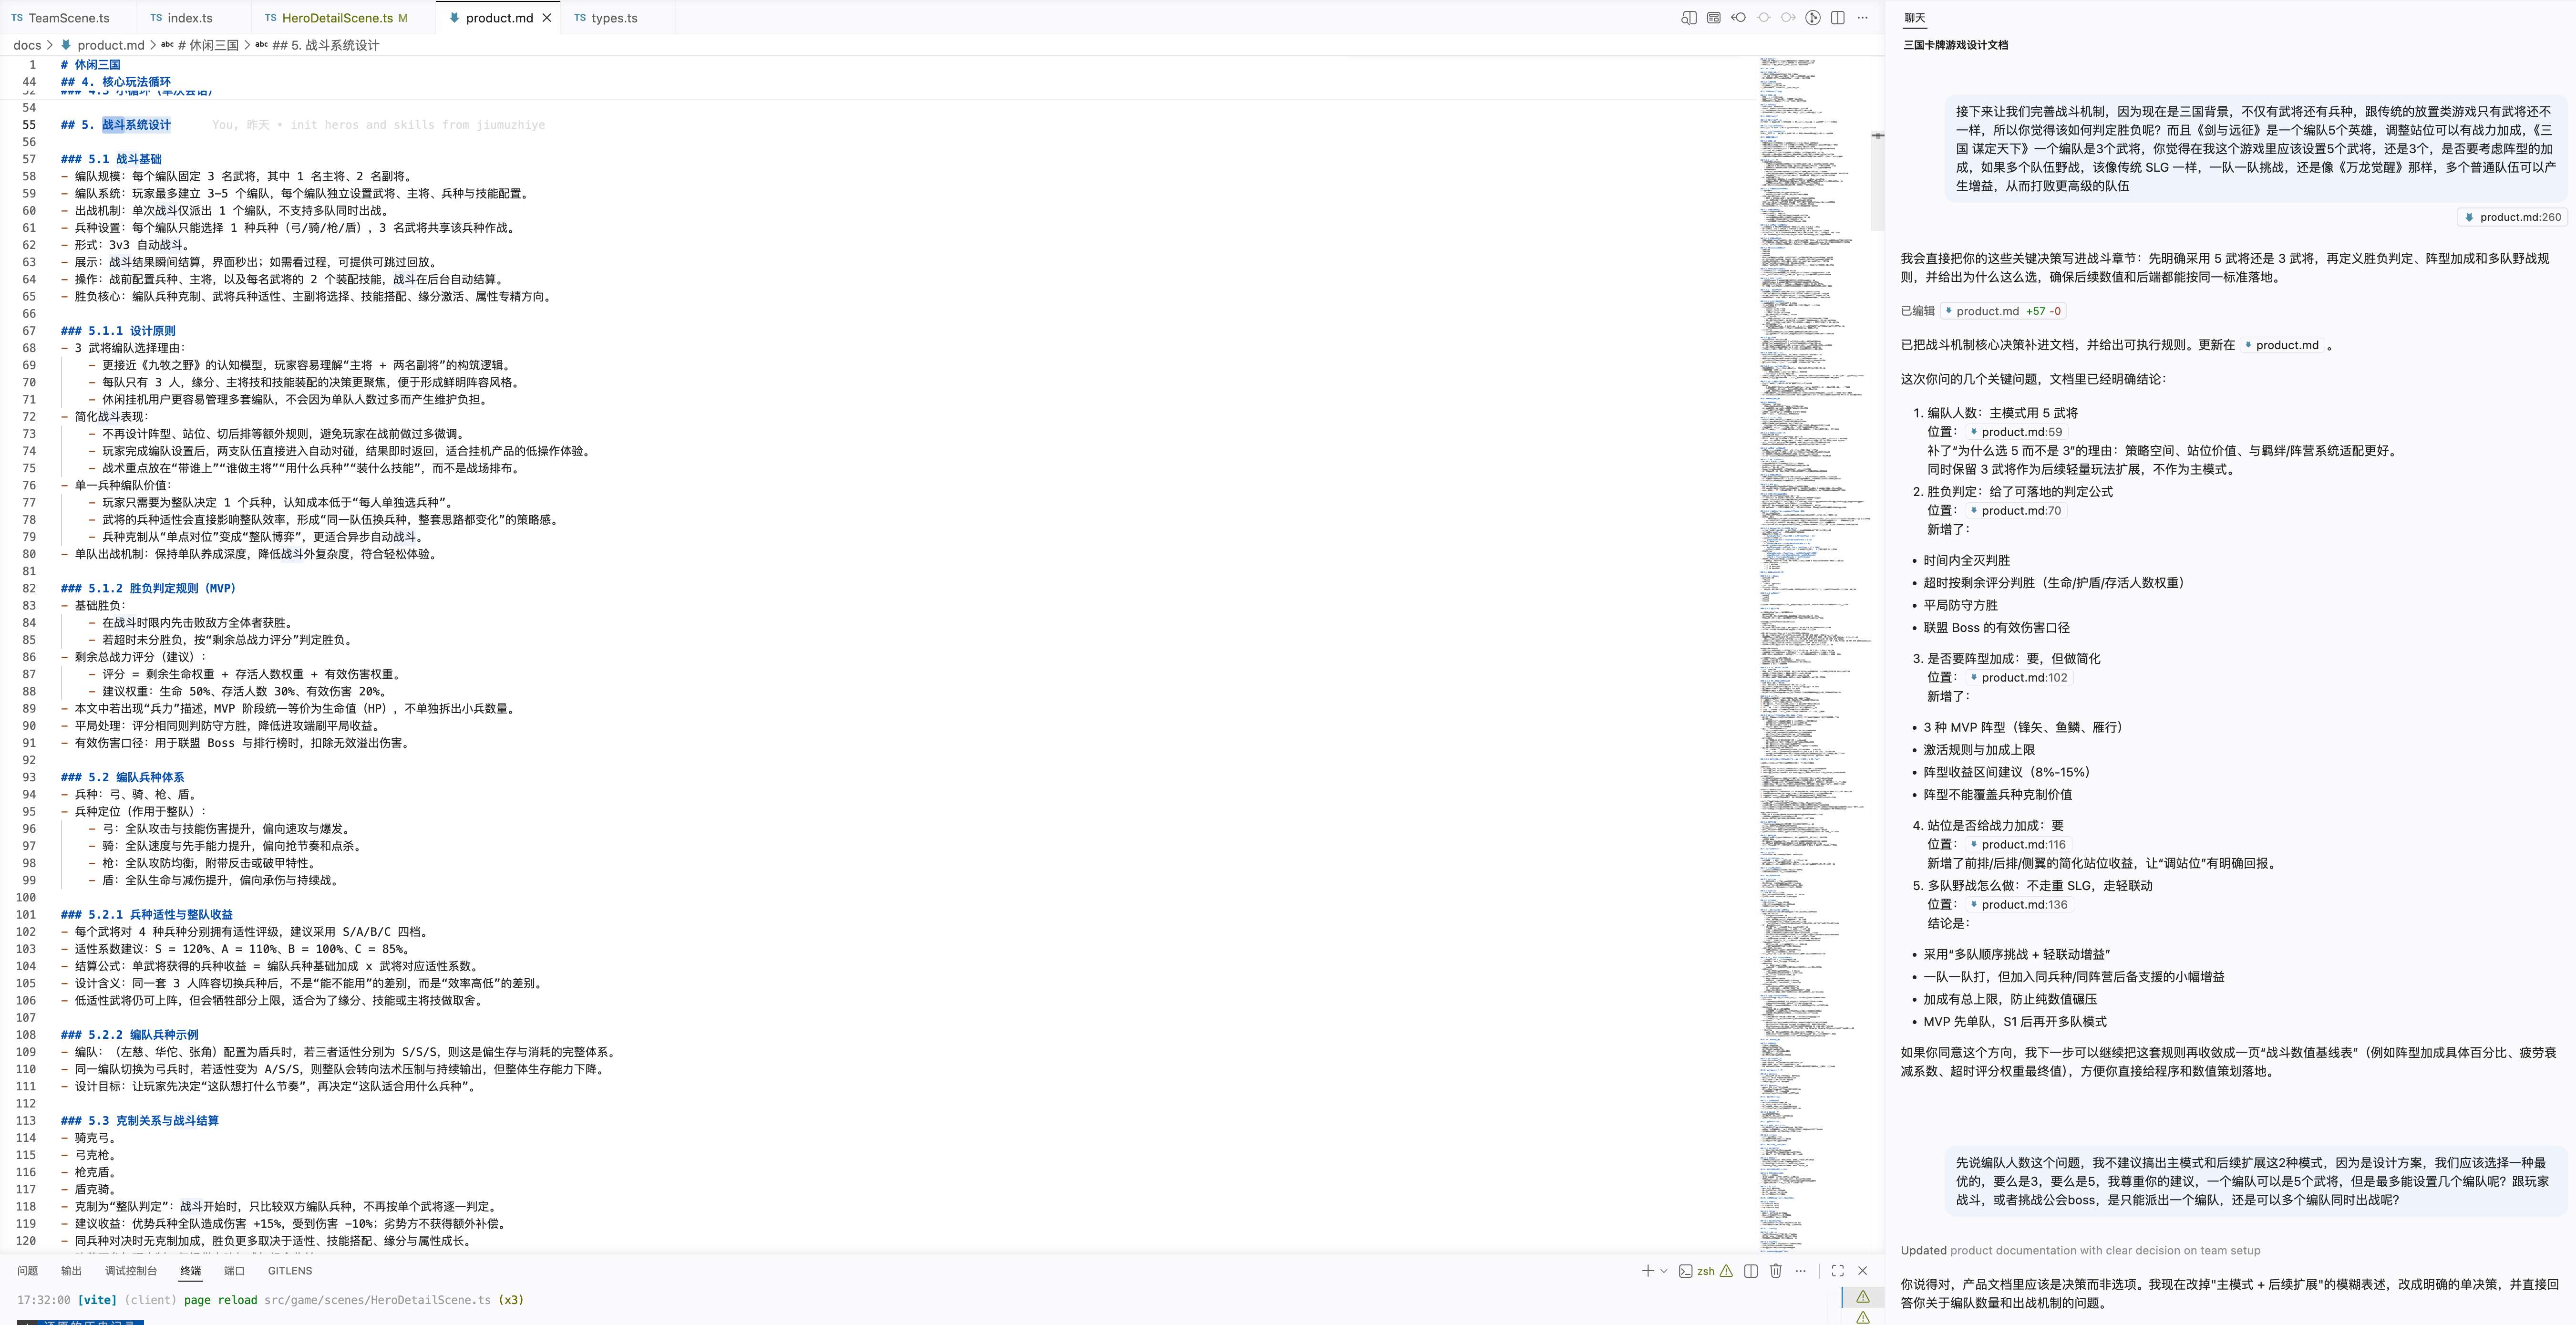Screen dimensions: 2576x1325
Task: Open the editor's more actions ellipsis menu
Action: tap(1862, 17)
